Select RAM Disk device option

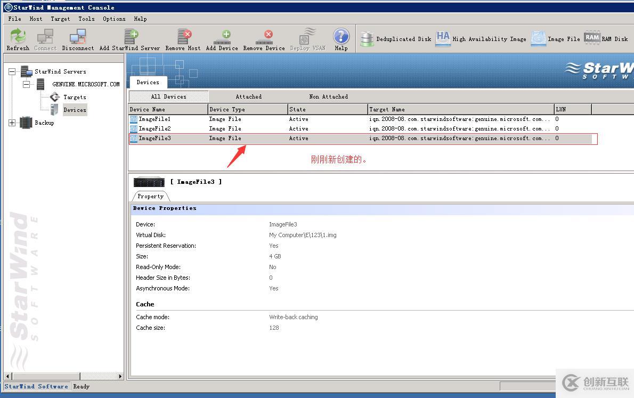[x=606, y=38]
